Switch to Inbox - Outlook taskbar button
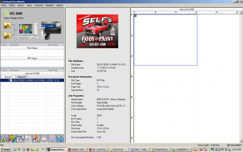Image resolution: width=243 pixels, height=152 pixels. point(140,150)
